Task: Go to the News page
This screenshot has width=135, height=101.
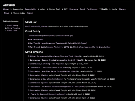Action: coord(7,13)
